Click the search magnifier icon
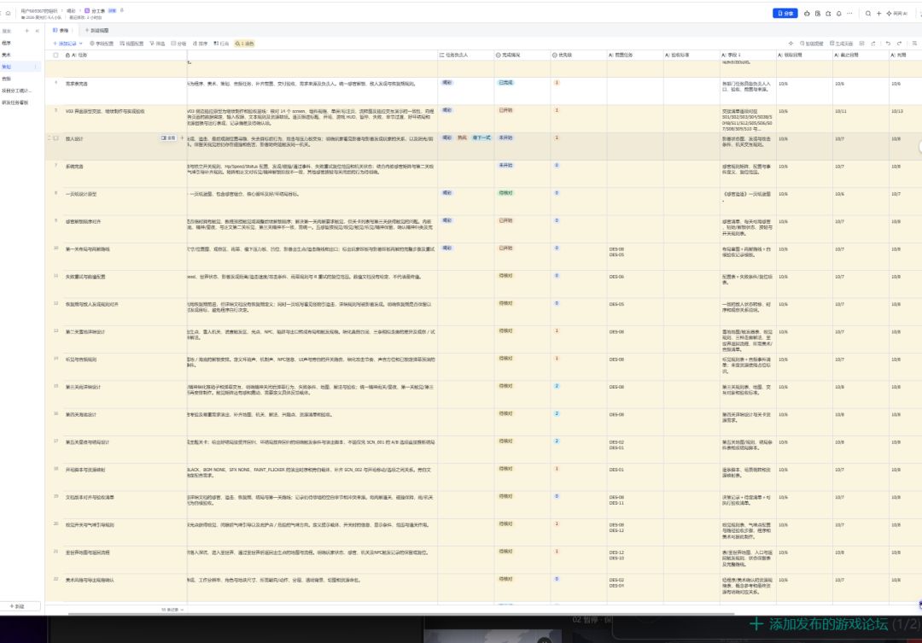Image resolution: width=922 pixels, height=643 pixels. [x=868, y=13]
